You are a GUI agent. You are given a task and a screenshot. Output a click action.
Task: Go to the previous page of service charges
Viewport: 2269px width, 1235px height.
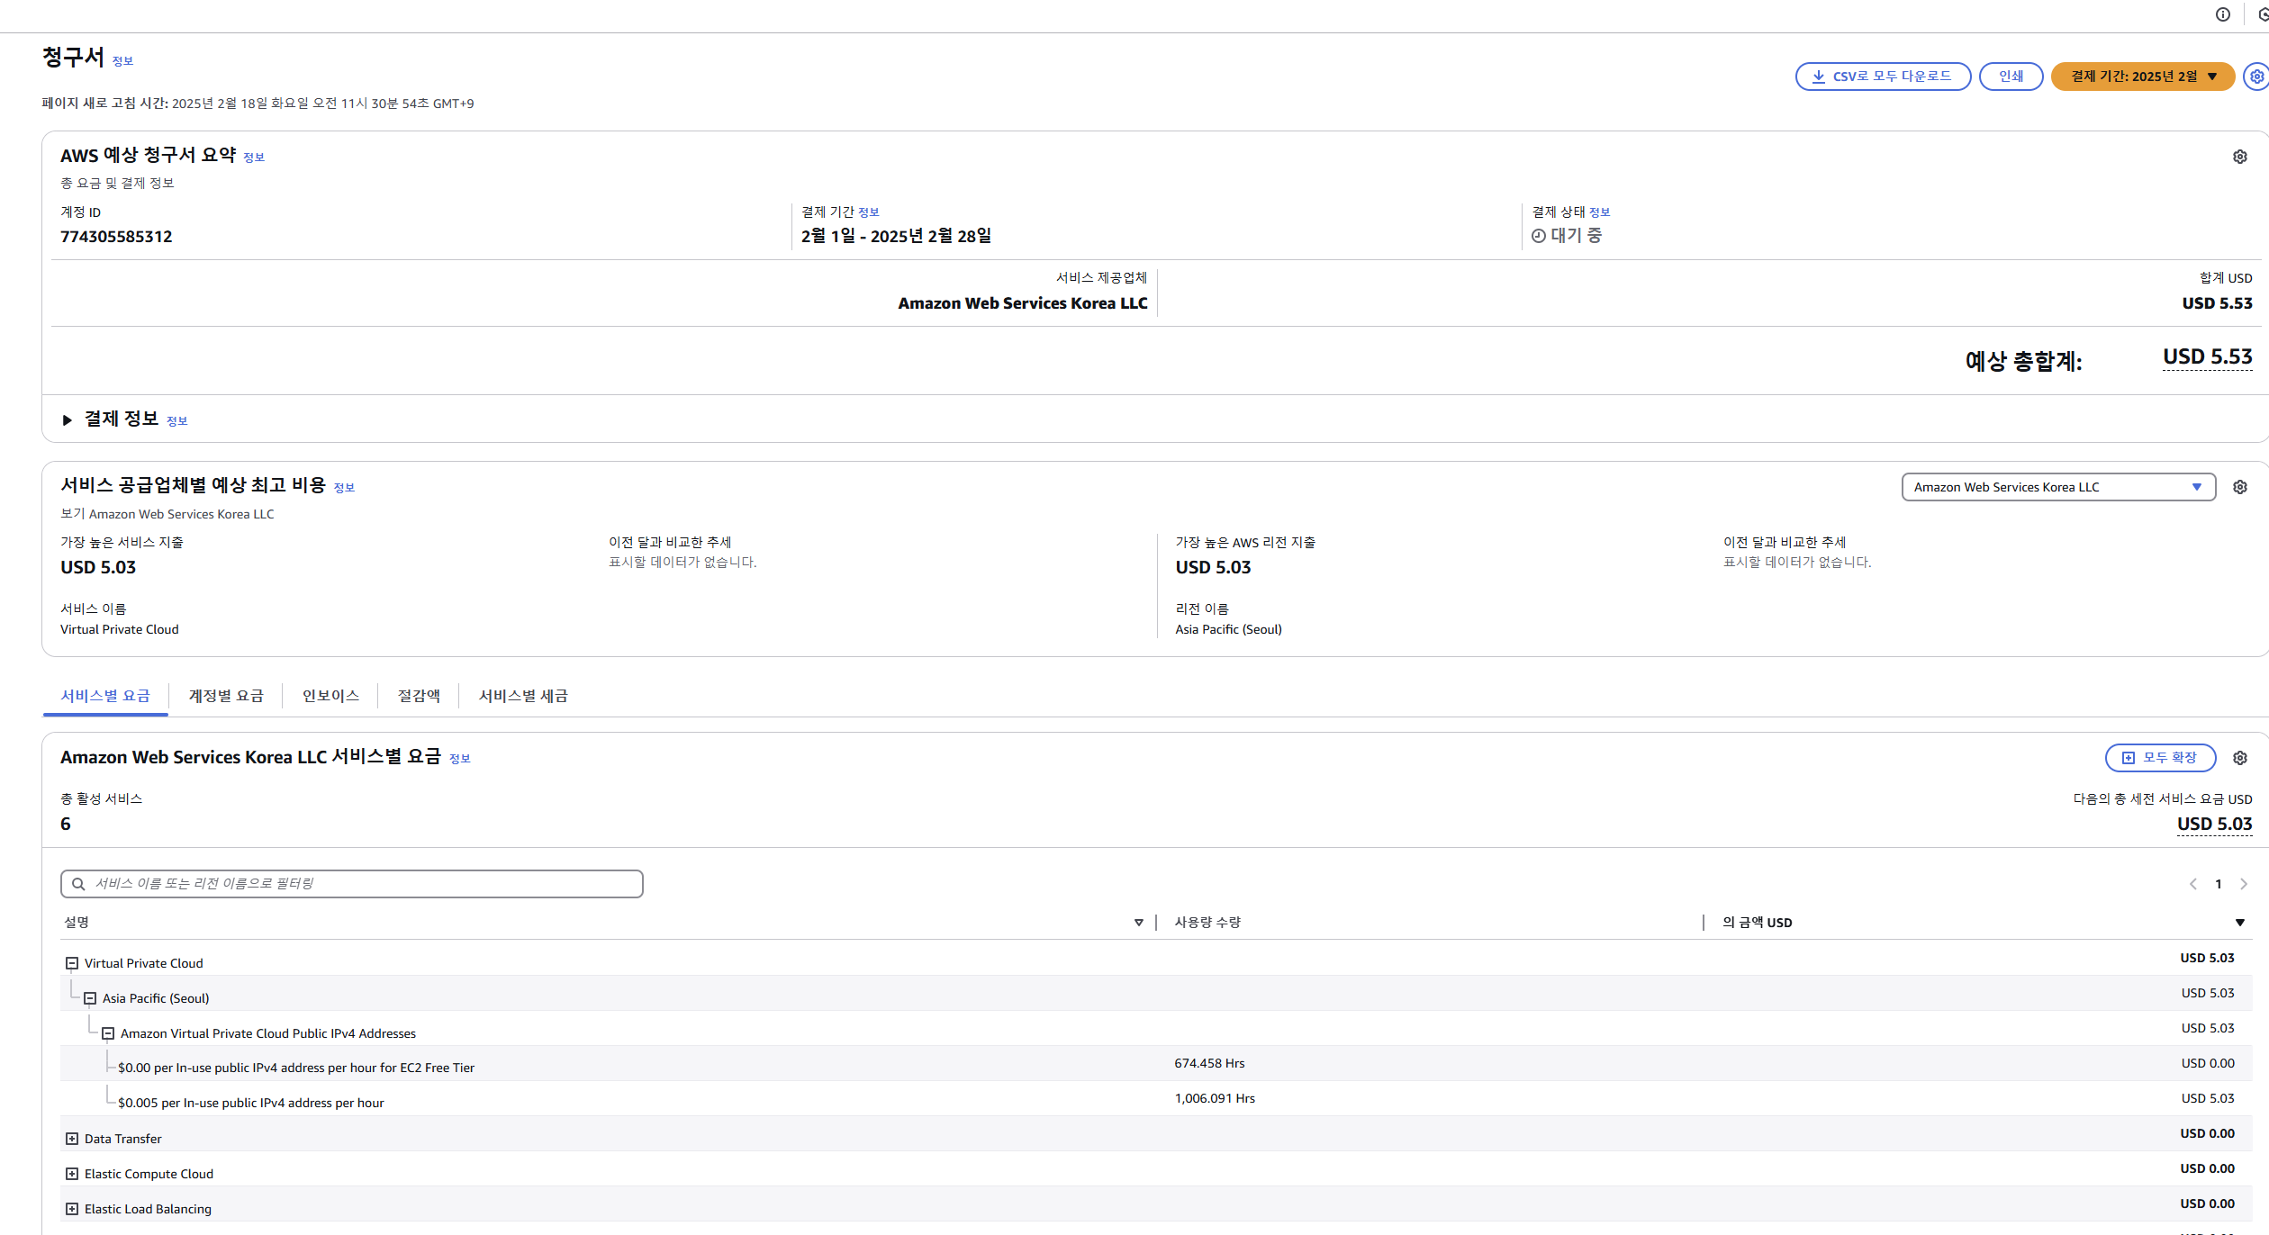[2193, 884]
